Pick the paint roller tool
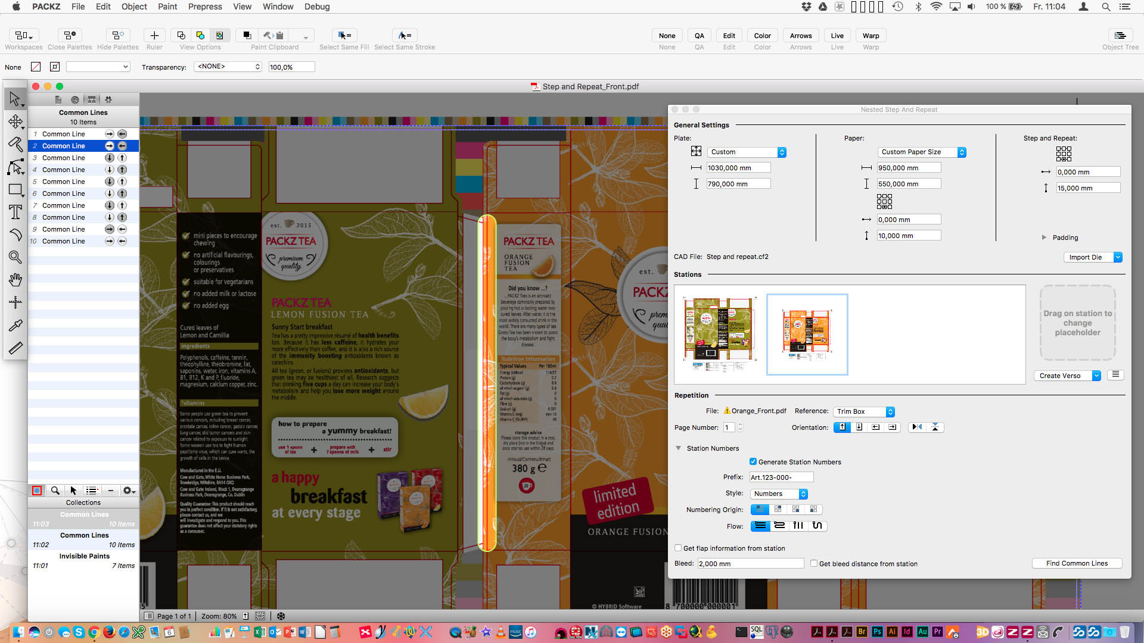Image resolution: width=1144 pixels, height=643 pixels. coord(15,144)
